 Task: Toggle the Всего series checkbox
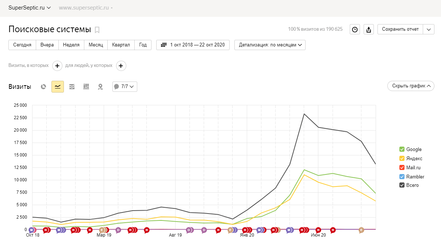pyautogui.click(x=402, y=185)
